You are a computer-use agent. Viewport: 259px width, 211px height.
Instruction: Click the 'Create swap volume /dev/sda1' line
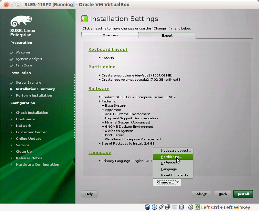coord(137,75)
